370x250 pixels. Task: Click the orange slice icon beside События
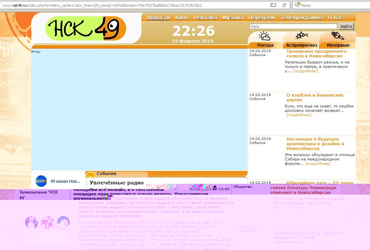click(x=90, y=175)
